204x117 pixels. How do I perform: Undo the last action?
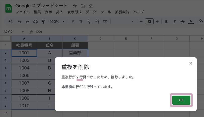[x=19, y=22]
